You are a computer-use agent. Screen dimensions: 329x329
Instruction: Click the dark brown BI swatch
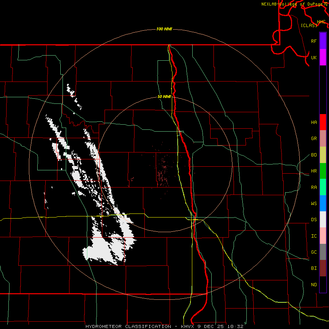(x=323, y=268)
